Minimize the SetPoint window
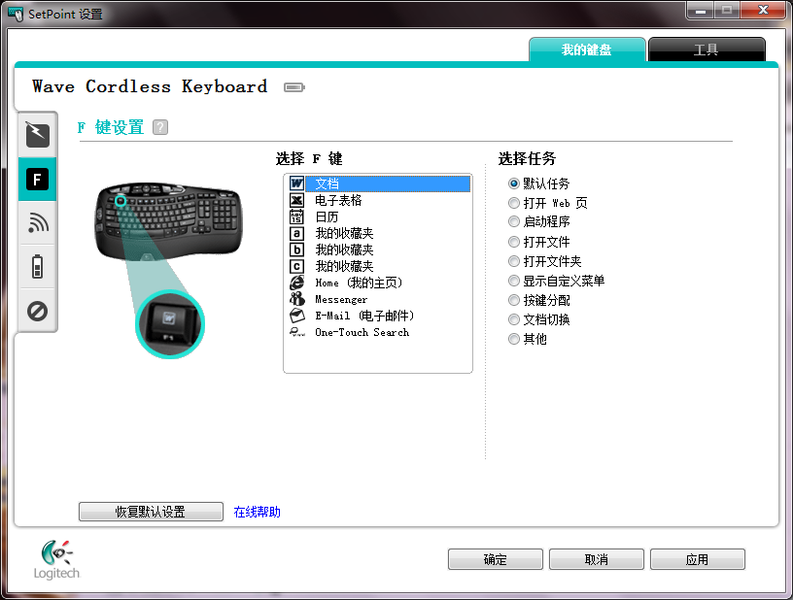 [701, 11]
